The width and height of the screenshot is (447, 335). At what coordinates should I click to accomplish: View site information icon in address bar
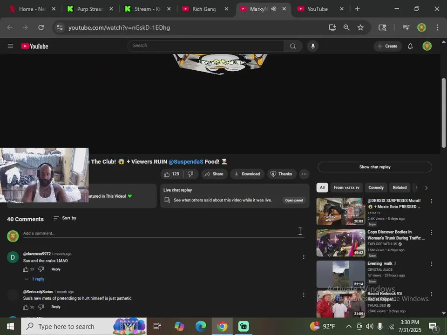60,27
